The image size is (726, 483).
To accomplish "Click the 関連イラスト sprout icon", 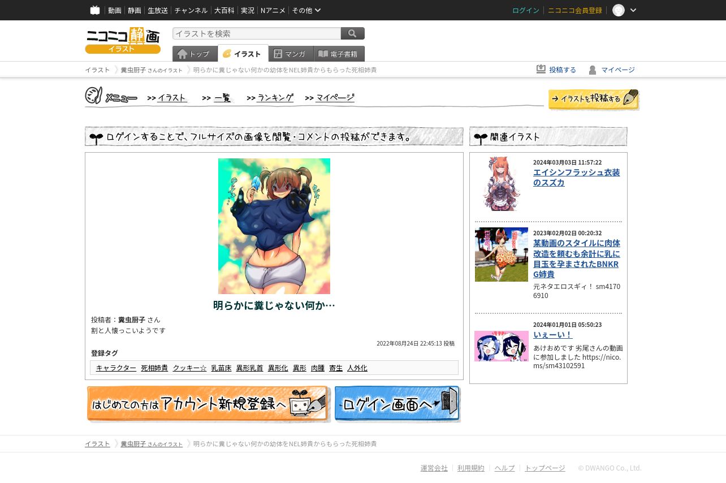I will [x=481, y=137].
